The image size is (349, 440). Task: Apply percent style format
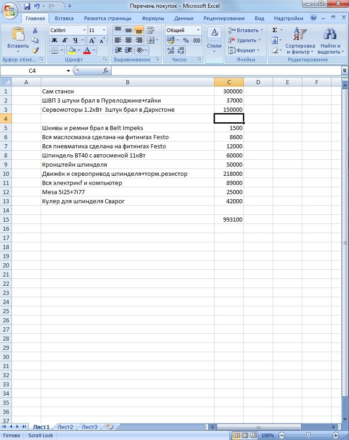[x=186, y=40]
